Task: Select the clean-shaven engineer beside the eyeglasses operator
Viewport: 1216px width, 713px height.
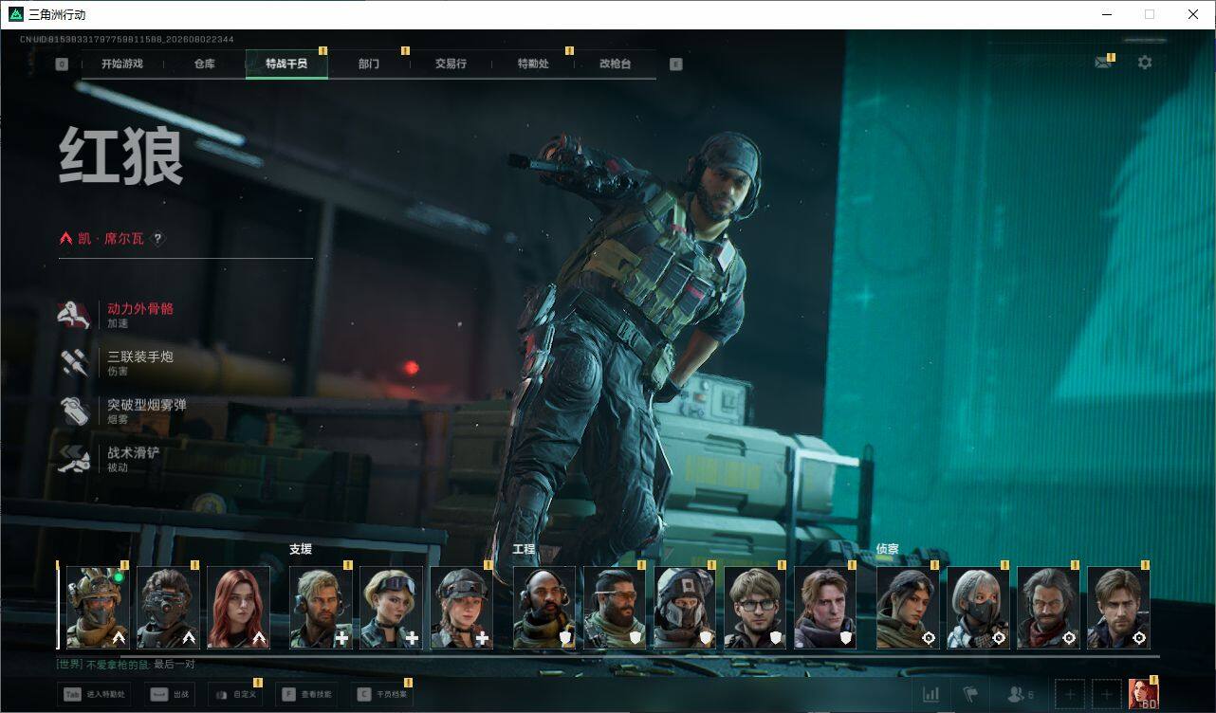Action: point(825,608)
